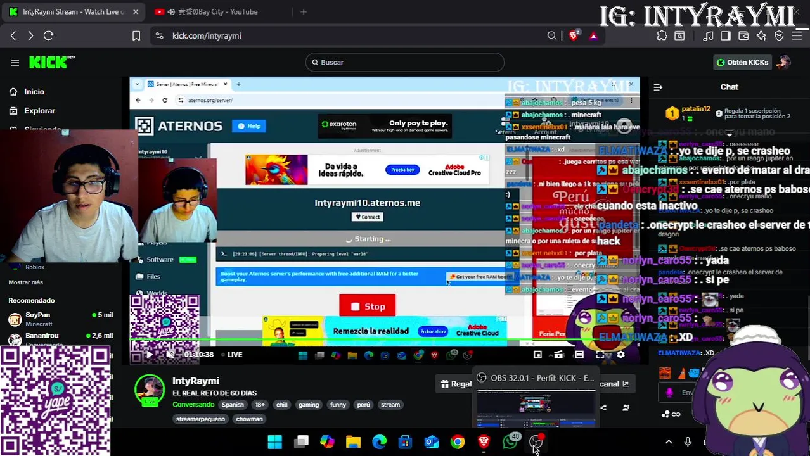810x456 pixels.
Task: Open the zoom level indicator in address bar
Action: point(552,36)
